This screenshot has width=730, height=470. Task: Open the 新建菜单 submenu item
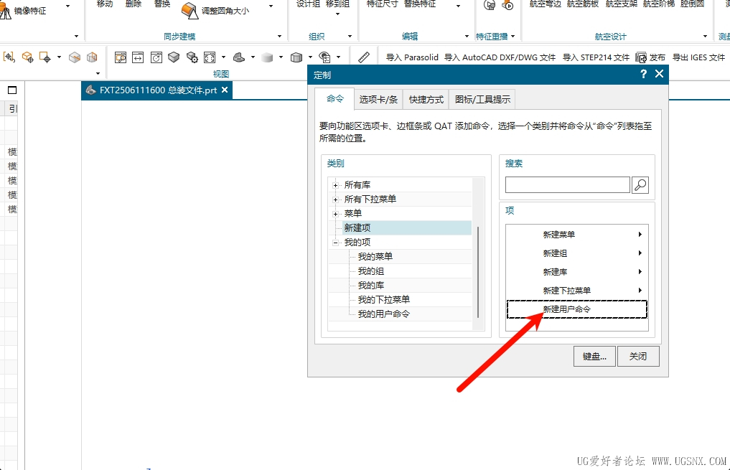577,235
